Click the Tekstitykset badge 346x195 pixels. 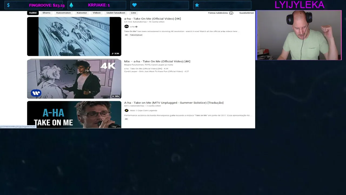[136, 35]
